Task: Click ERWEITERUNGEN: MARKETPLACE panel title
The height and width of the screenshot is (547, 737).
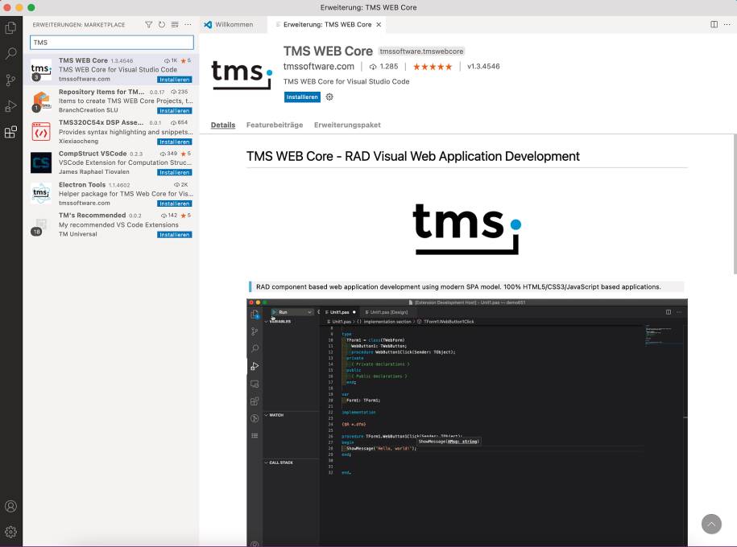Action: tap(78, 25)
